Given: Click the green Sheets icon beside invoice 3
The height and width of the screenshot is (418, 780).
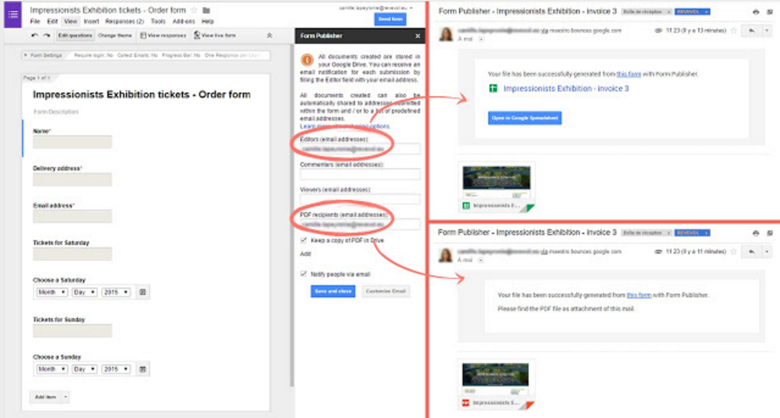Looking at the screenshot, I should pyautogui.click(x=493, y=89).
